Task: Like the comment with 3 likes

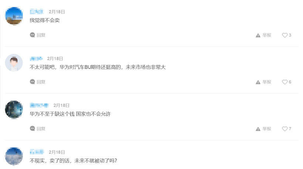Action: pos(285,35)
